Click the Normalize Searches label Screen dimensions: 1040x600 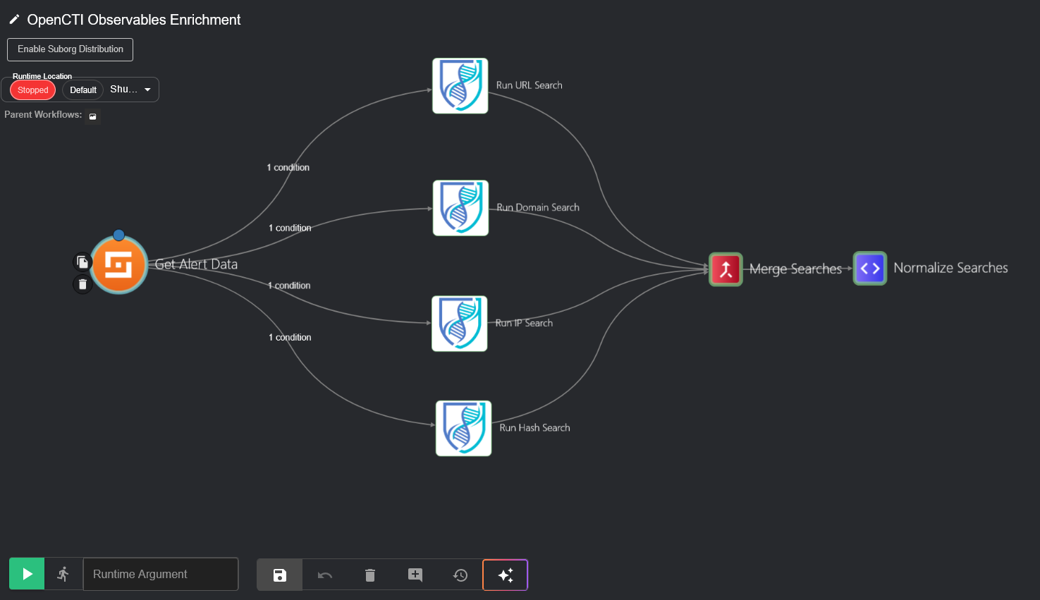click(x=951, y=268)
